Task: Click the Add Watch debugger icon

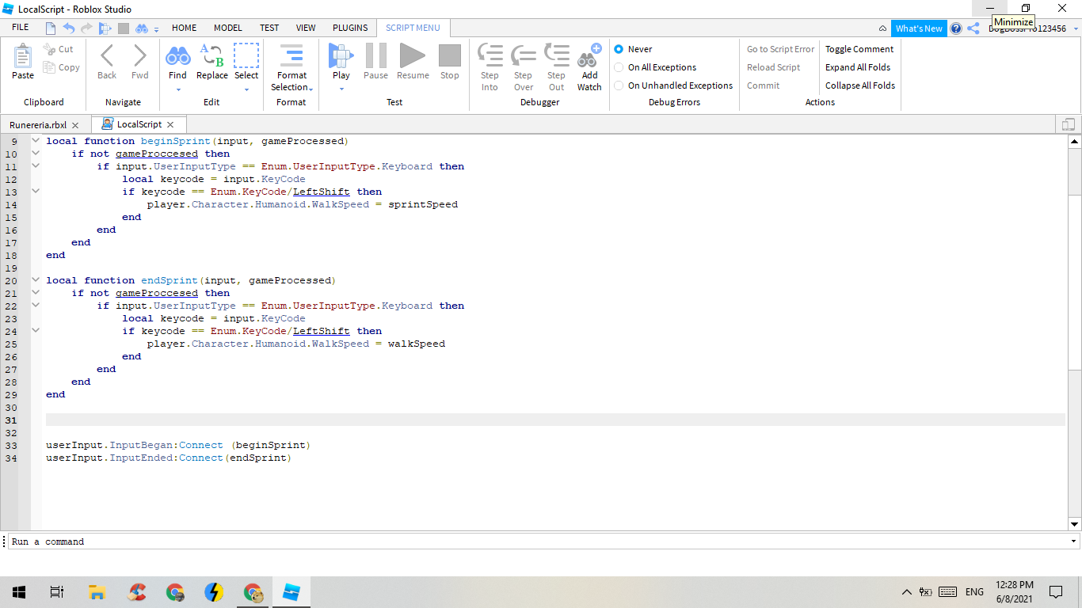Action: 589,57
